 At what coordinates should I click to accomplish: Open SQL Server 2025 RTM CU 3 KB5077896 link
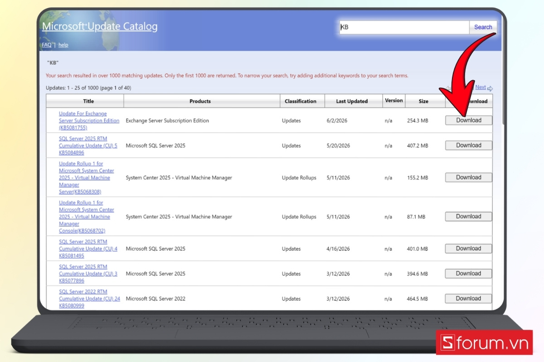88,274
